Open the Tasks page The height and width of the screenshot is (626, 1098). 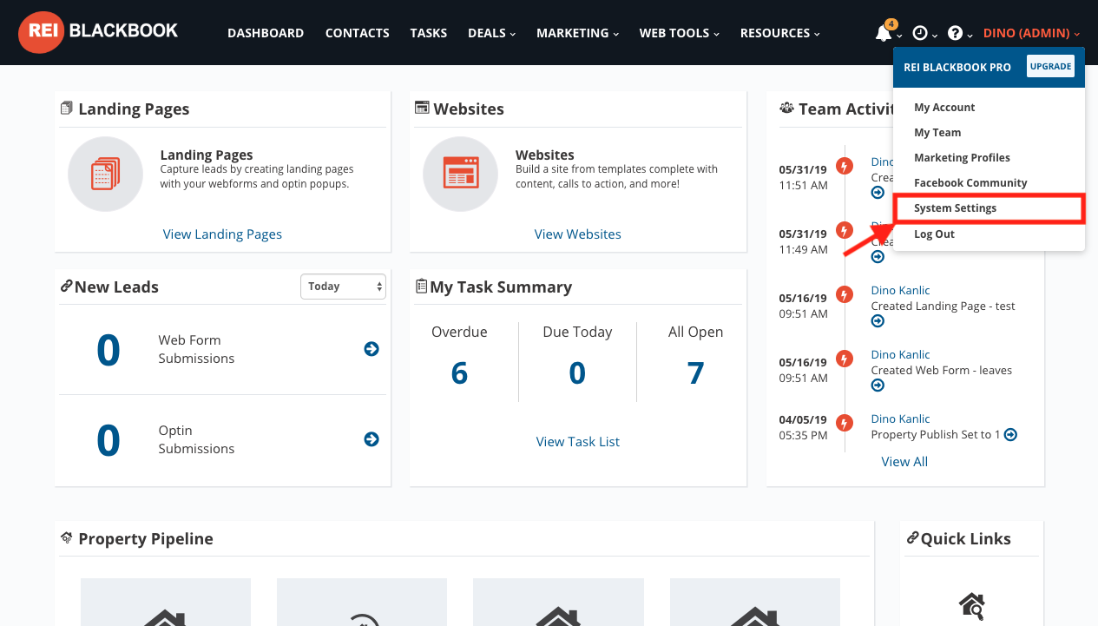429,33
